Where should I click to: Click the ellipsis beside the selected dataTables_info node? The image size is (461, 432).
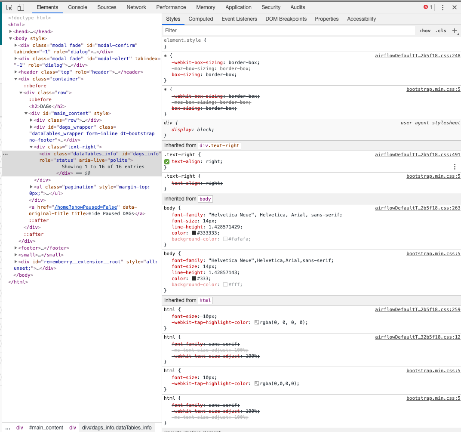click(5, 154)
